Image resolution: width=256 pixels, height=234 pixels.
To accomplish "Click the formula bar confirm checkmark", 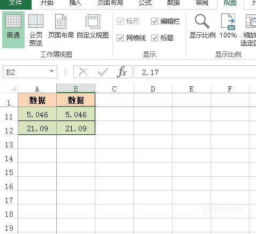I will [103, 72].
